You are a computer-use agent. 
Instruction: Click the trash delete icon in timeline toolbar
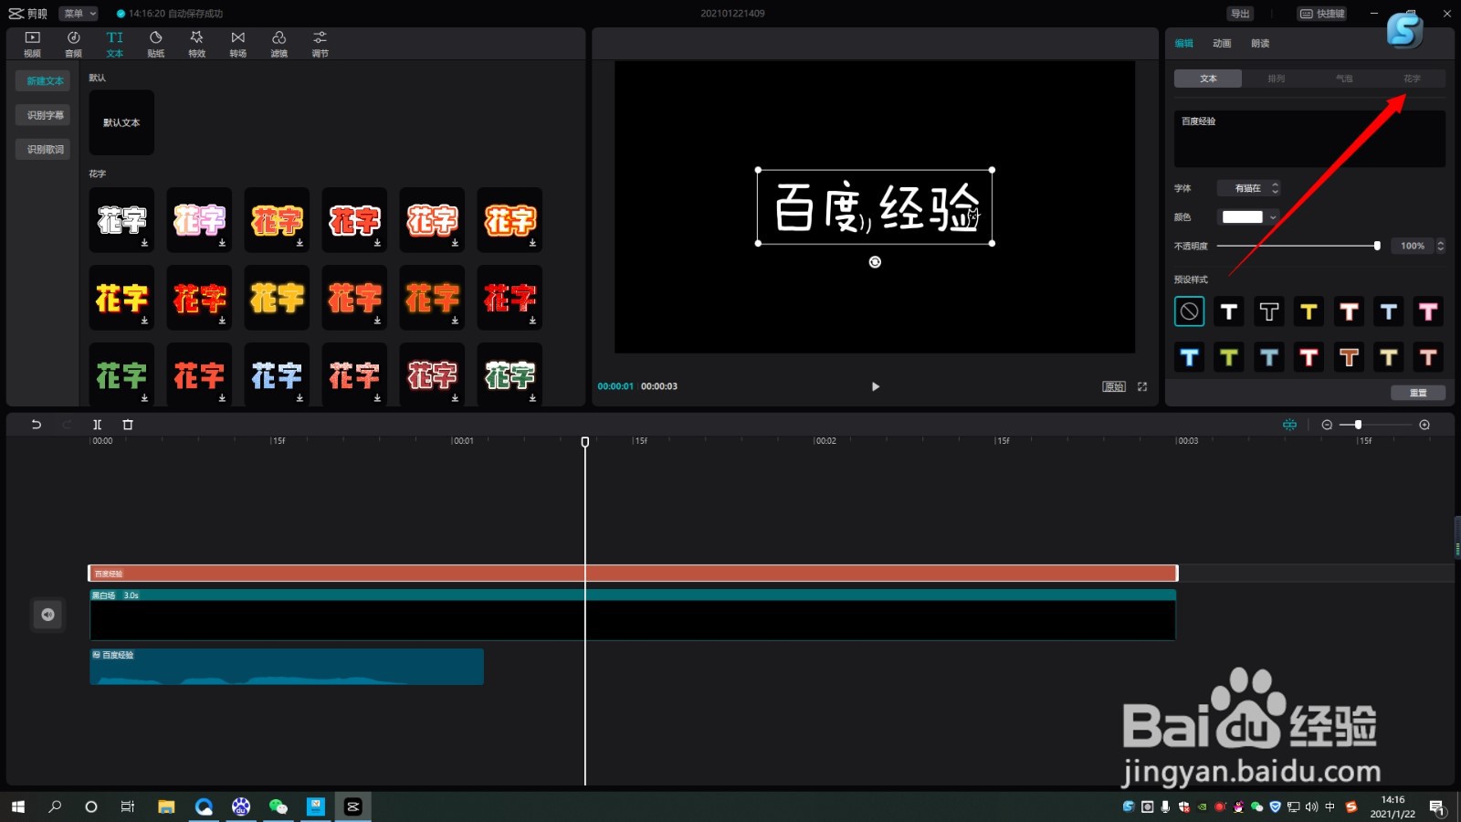(x=128, y=425)
